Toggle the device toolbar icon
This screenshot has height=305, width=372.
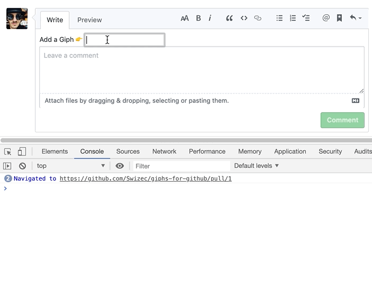(22, 151)
